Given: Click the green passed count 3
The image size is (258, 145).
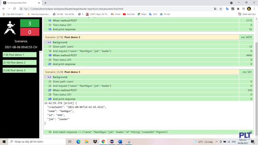Looking at the screenshot, I should (30, 23).
